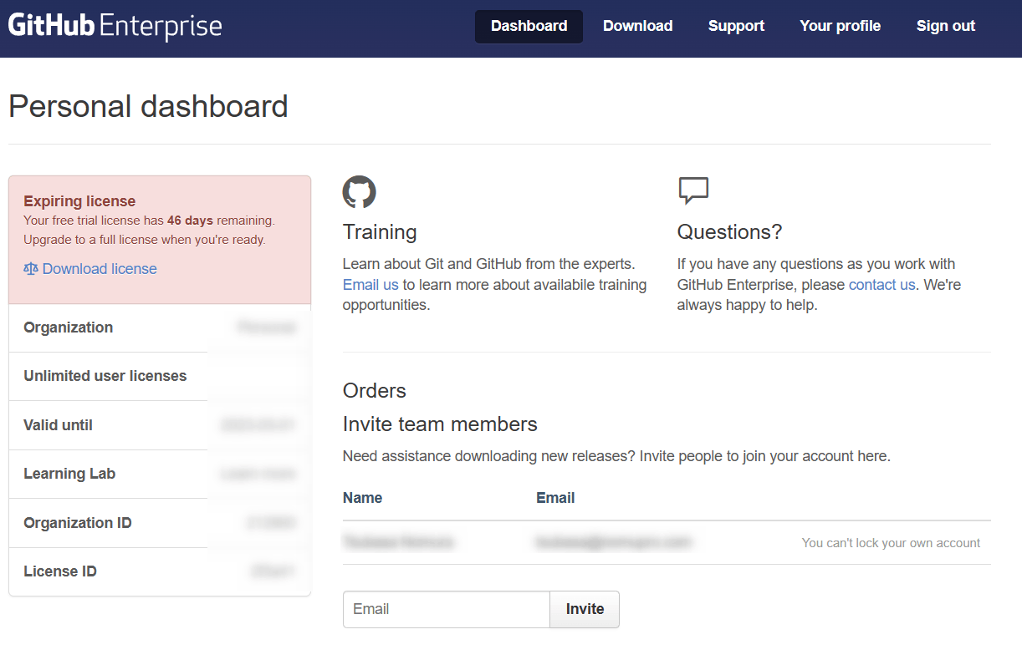Go to the Download nav item

pyautogui.click(x=637, y=26)
